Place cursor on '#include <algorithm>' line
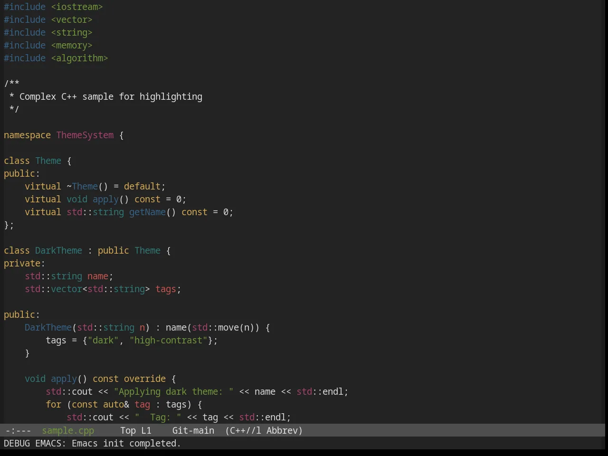The height and width of the screenshot is (456, 608). pos(56,58)
